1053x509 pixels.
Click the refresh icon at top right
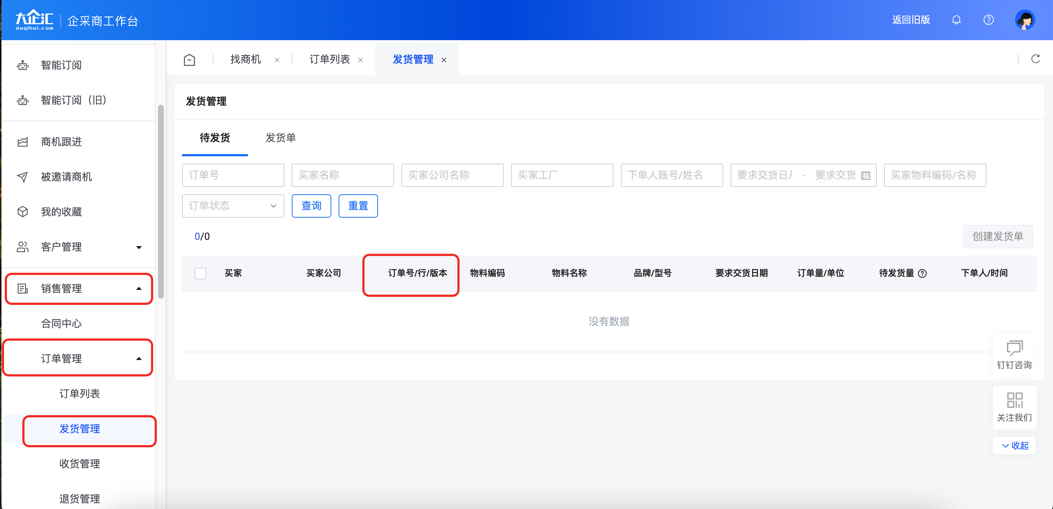(1035, 59)
